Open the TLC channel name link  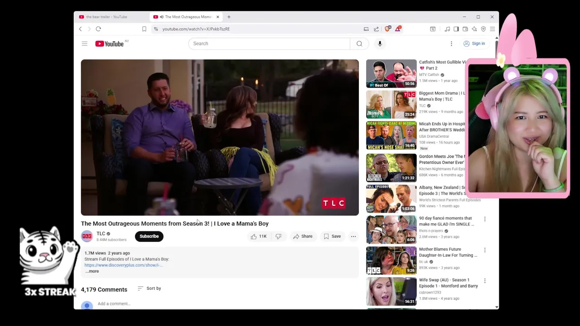point(101,234)
